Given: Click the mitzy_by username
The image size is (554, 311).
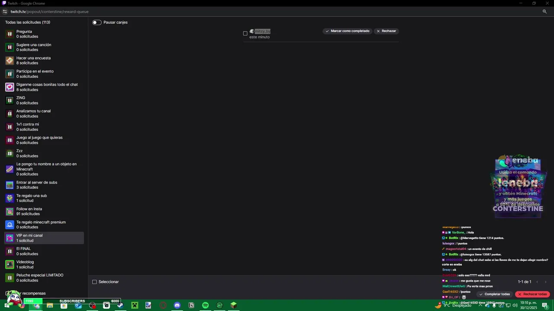Looking at the screenshot, I should (x=262, y=32).
